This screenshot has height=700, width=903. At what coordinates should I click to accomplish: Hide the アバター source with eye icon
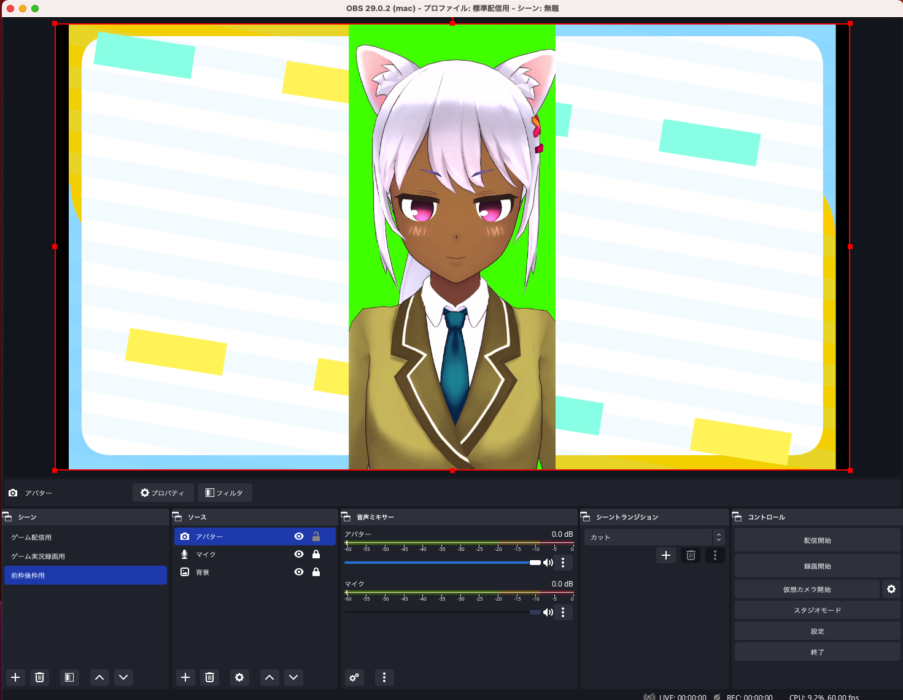coord(299,536)
